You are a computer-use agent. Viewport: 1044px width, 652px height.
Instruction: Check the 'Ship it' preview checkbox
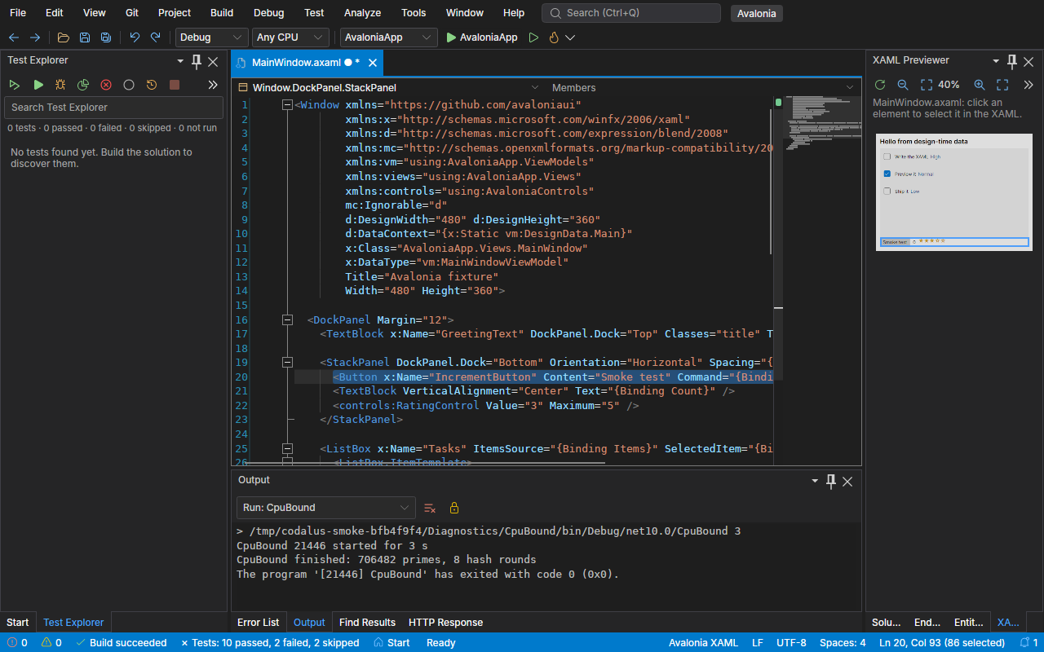[x=887, y=192]
